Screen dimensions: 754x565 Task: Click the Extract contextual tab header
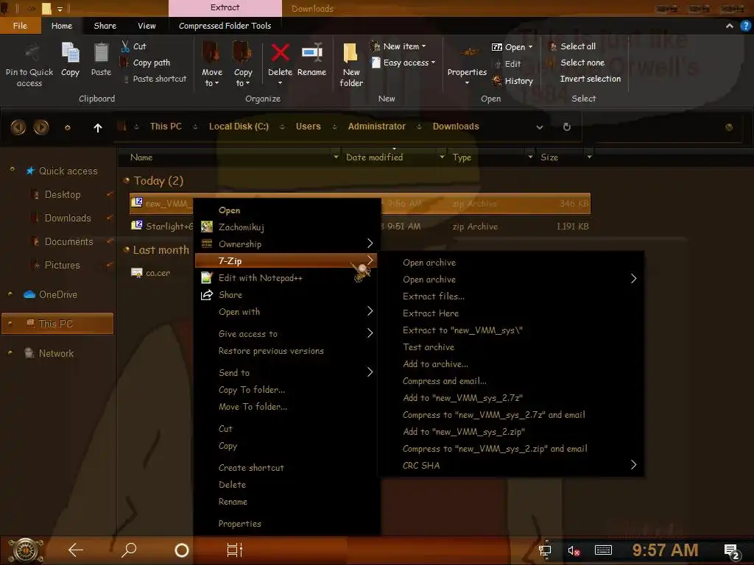point(225,7)
